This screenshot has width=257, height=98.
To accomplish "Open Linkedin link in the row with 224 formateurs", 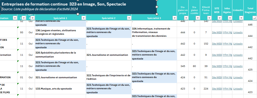I will point(238,89).
